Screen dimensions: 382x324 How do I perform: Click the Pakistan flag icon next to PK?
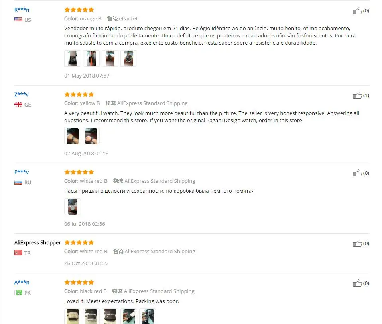18,293
